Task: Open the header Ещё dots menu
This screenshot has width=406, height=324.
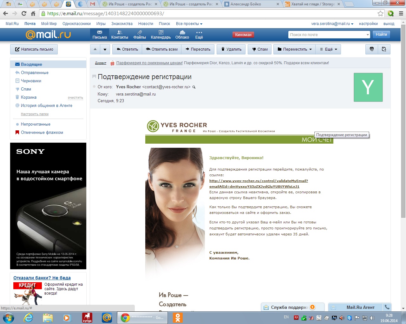Action: [199, 35]
